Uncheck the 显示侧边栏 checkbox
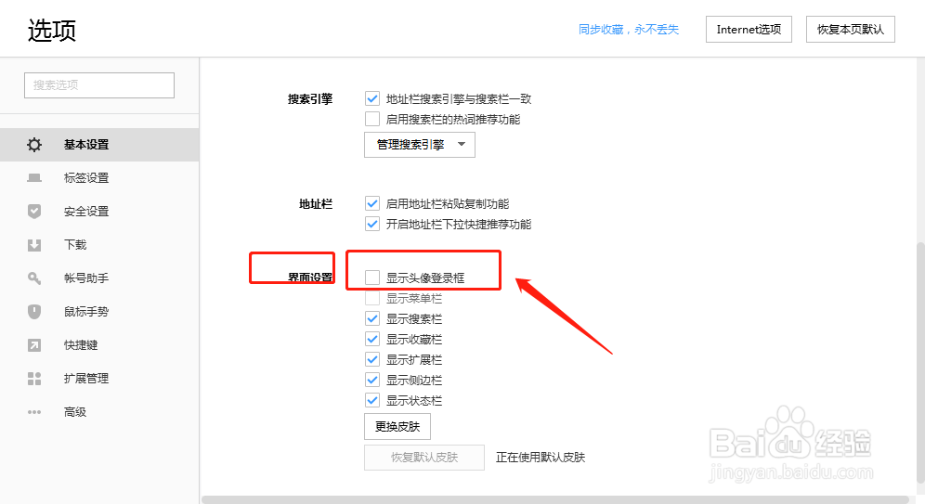This screenshot has width=925, height=504. click(x=372, y=381)
